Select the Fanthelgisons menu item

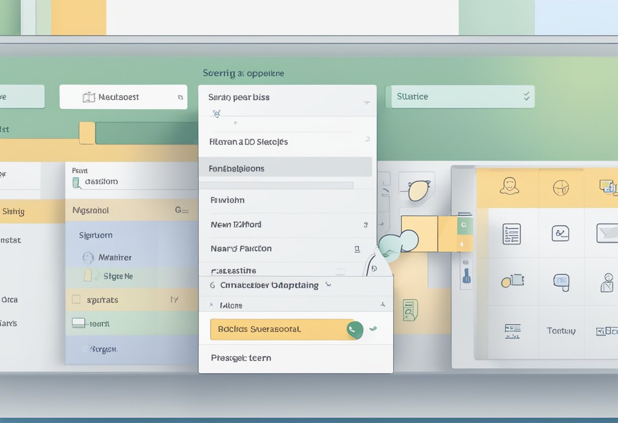[285, 168]
